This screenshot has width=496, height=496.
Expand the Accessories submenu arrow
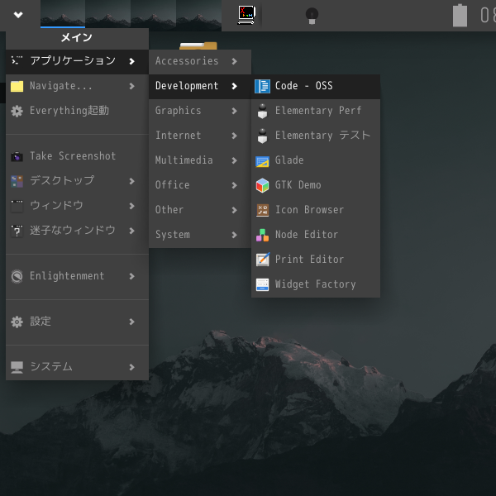click(235, 61)
